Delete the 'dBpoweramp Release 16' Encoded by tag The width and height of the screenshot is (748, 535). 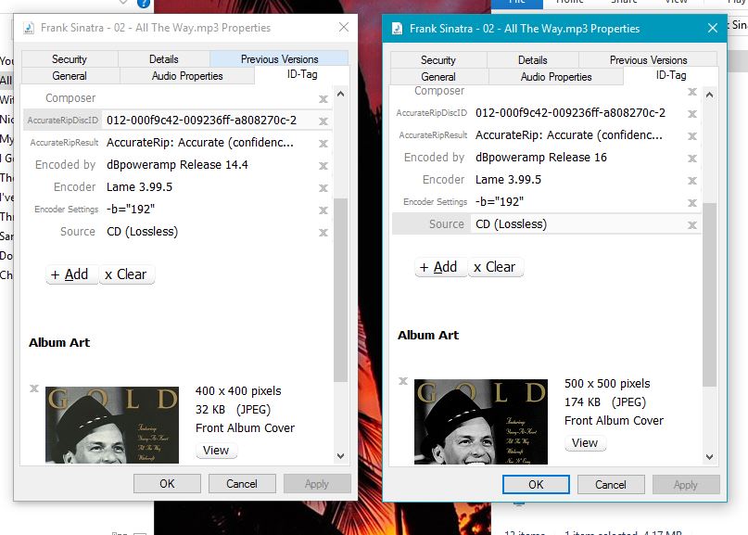click(692, 159)
